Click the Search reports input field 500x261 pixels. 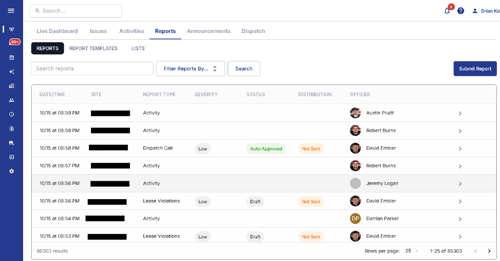(92, 69)
